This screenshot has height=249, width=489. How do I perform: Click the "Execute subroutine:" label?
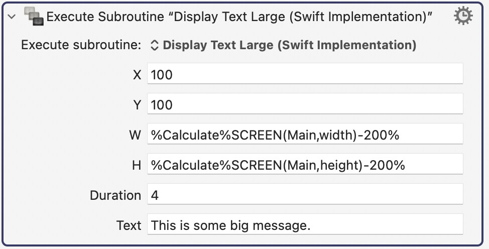coord(81,45)
